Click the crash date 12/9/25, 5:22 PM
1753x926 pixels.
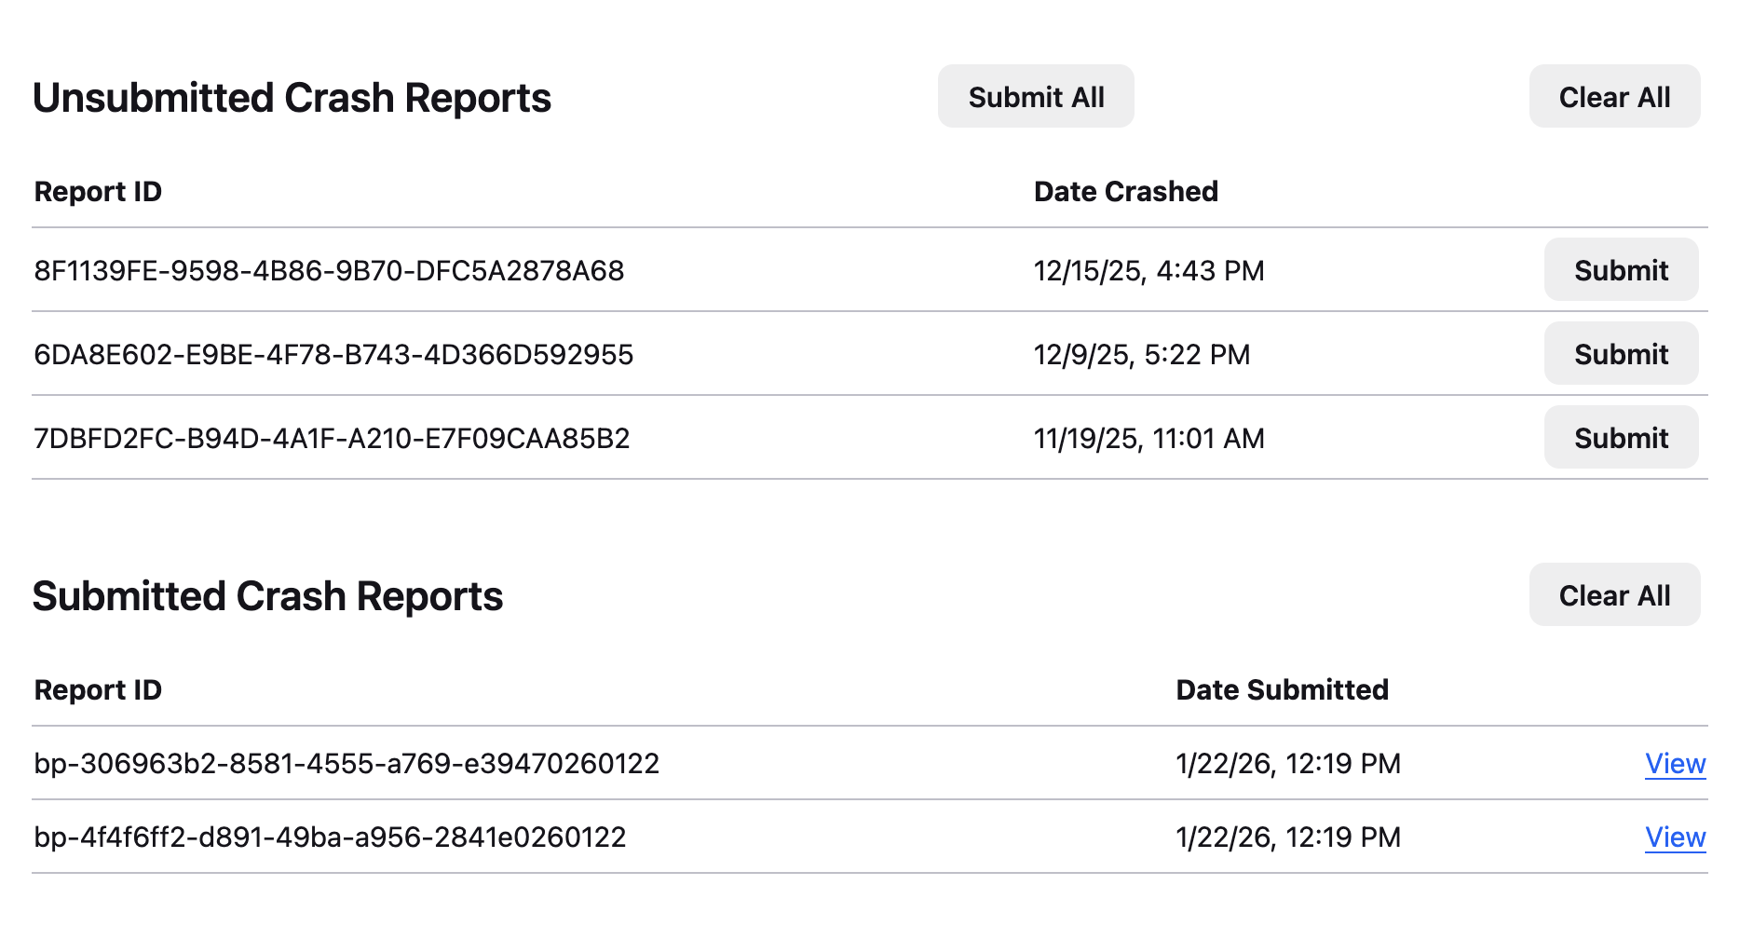[x=1141, y=355]
